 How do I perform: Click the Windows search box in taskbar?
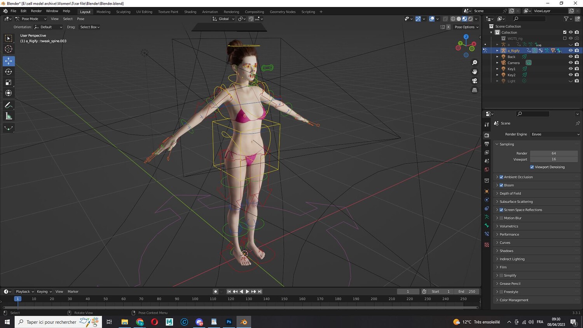51,322
